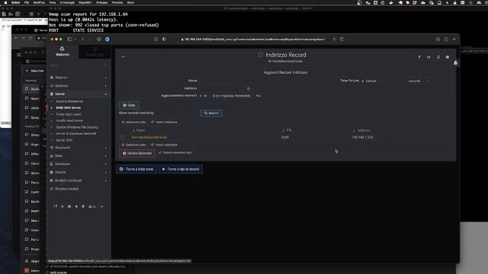
Task: Star the Indirizzo Record page as favorite
Action: [260, 55]
